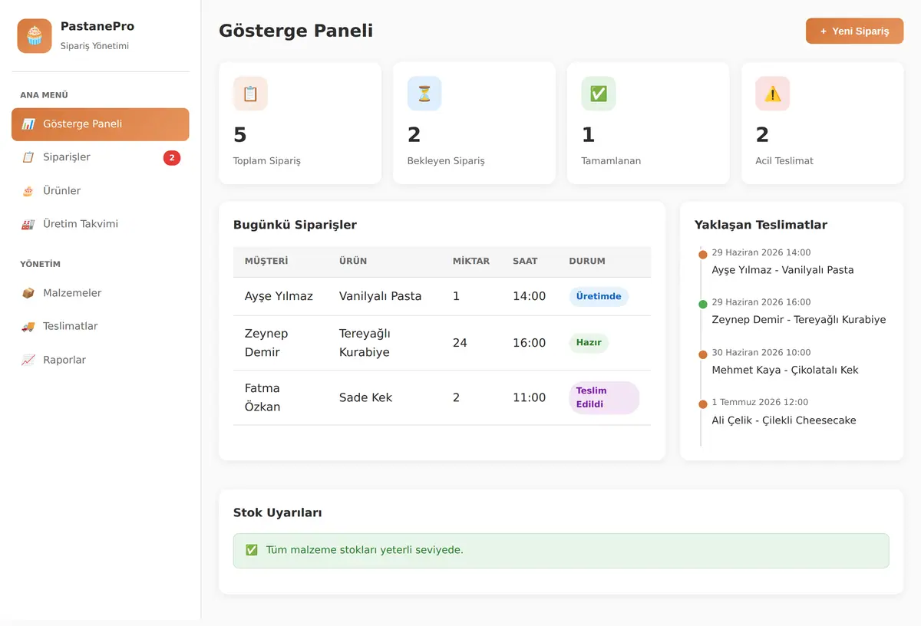
Task: Open Malzemeler from the Yönetim menu
Action: coord(101,293)
